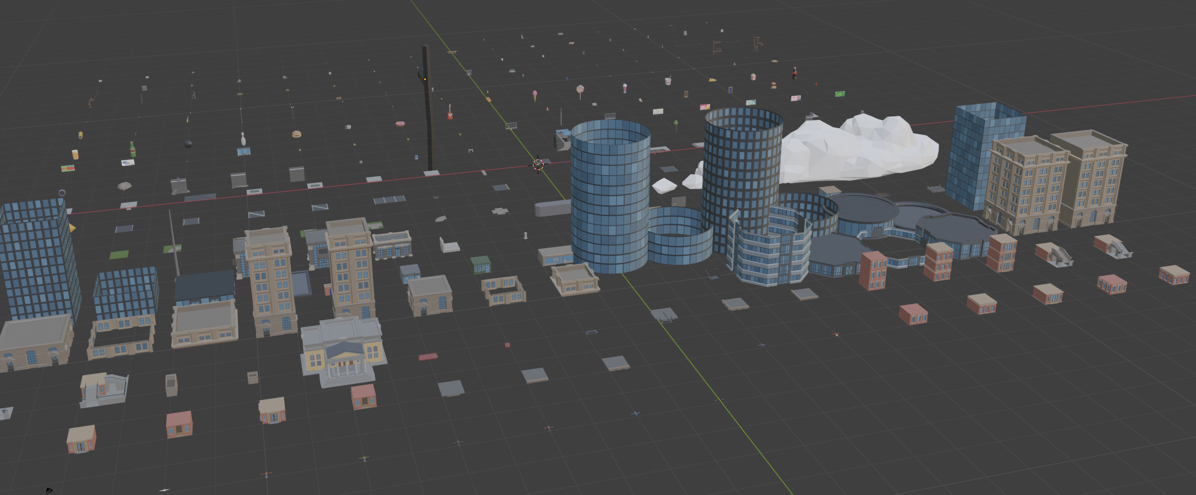Screen dimensions: 1196x495
Task: Click the 3D cursor at the origin
Action: (x=538, y=164)
